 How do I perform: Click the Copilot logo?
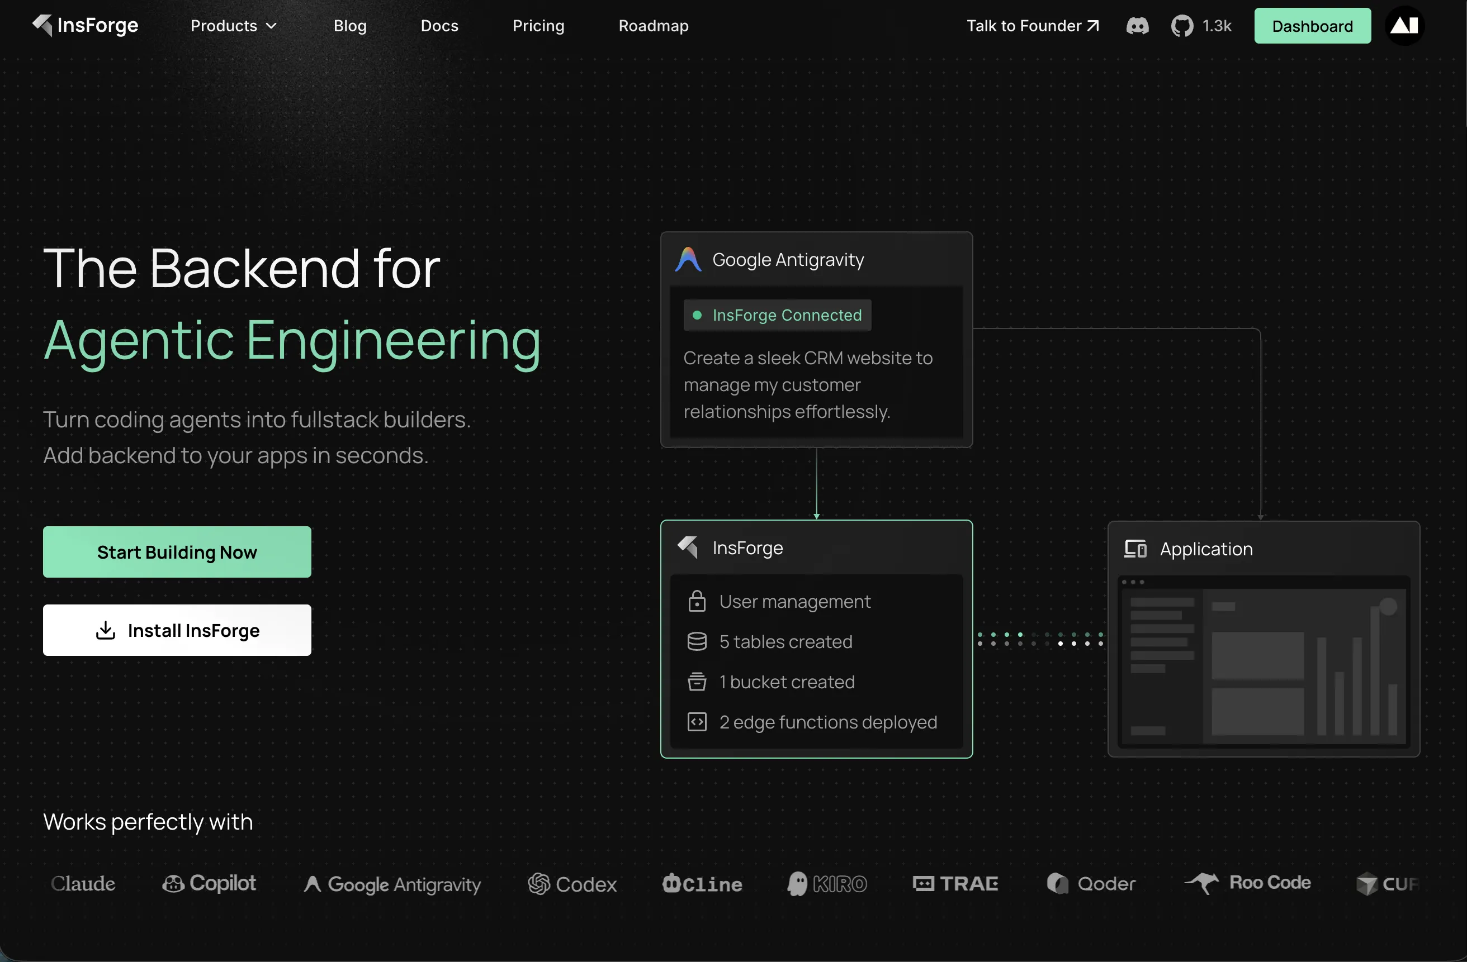tap(209, 883)
